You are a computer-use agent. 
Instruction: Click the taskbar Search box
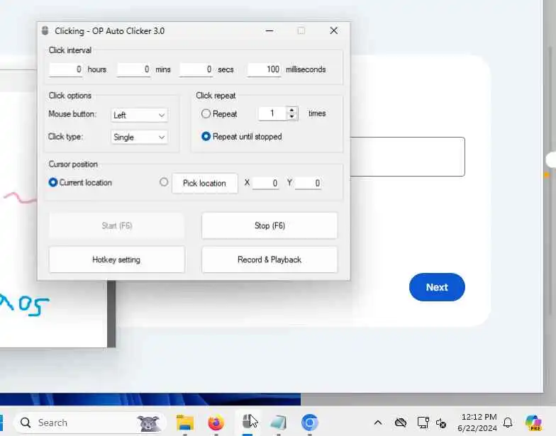click(x=89, y=423)
